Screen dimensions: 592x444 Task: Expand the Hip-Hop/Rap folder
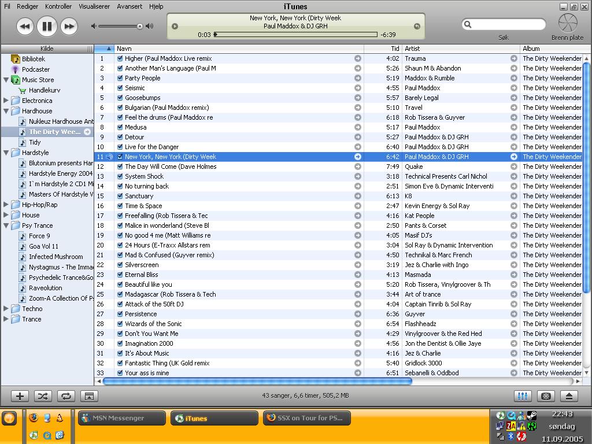pos(6,205)
